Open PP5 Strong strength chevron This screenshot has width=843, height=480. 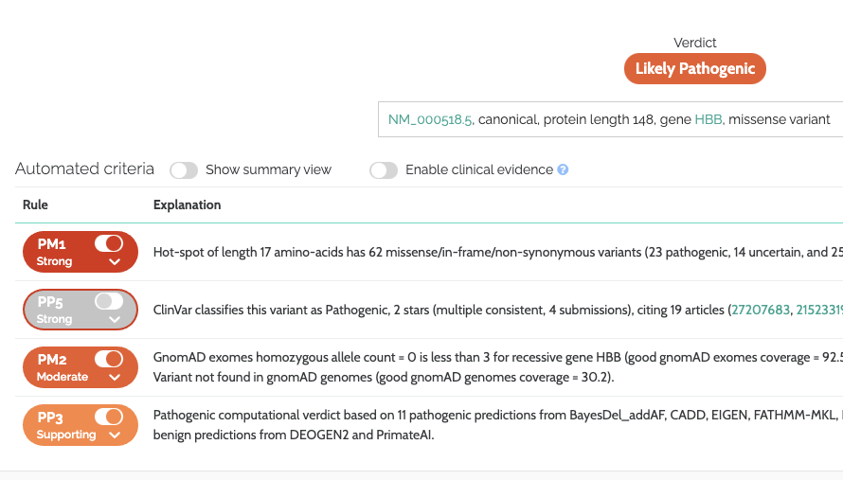[x=115, y=319]
